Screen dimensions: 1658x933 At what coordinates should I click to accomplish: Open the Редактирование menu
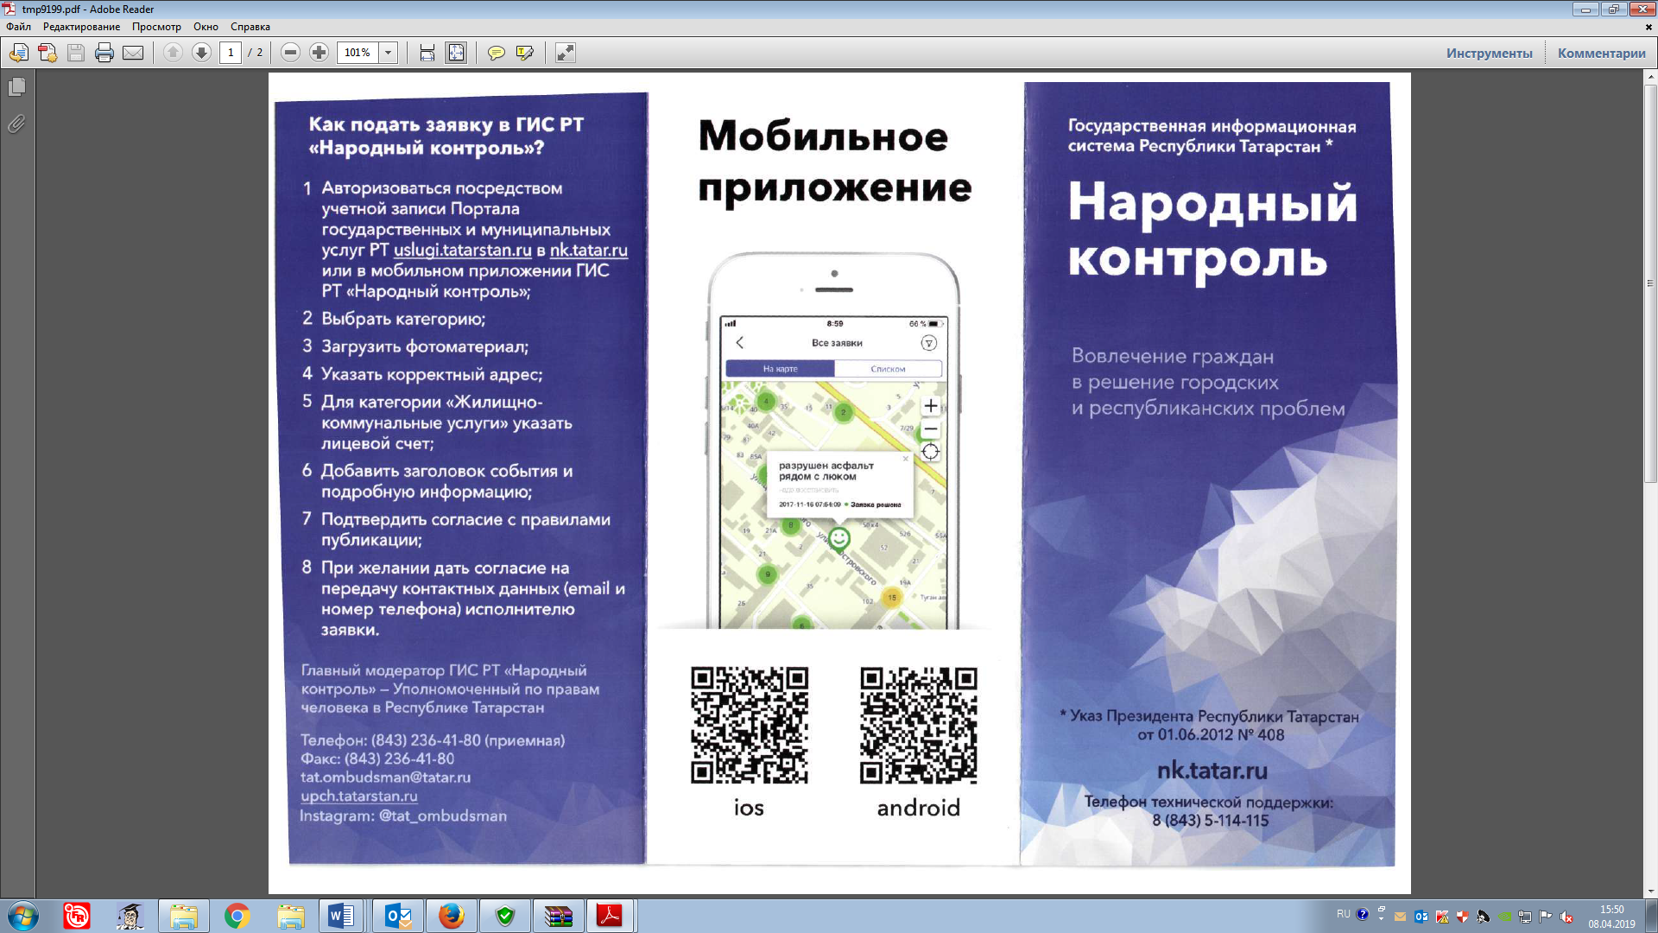[81, 27]
